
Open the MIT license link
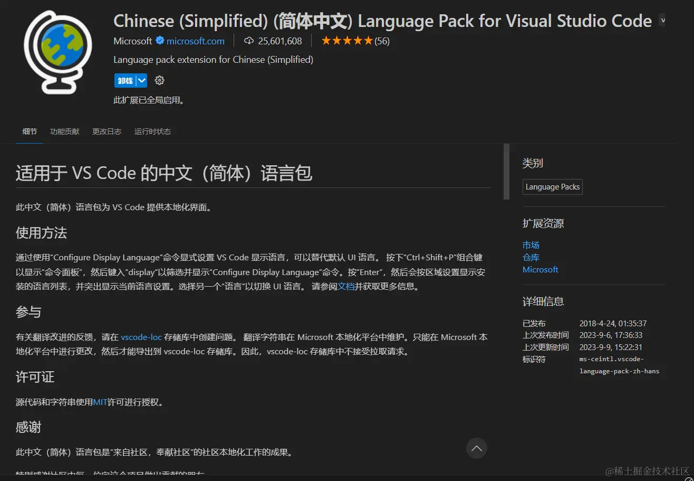pos(100,402)
